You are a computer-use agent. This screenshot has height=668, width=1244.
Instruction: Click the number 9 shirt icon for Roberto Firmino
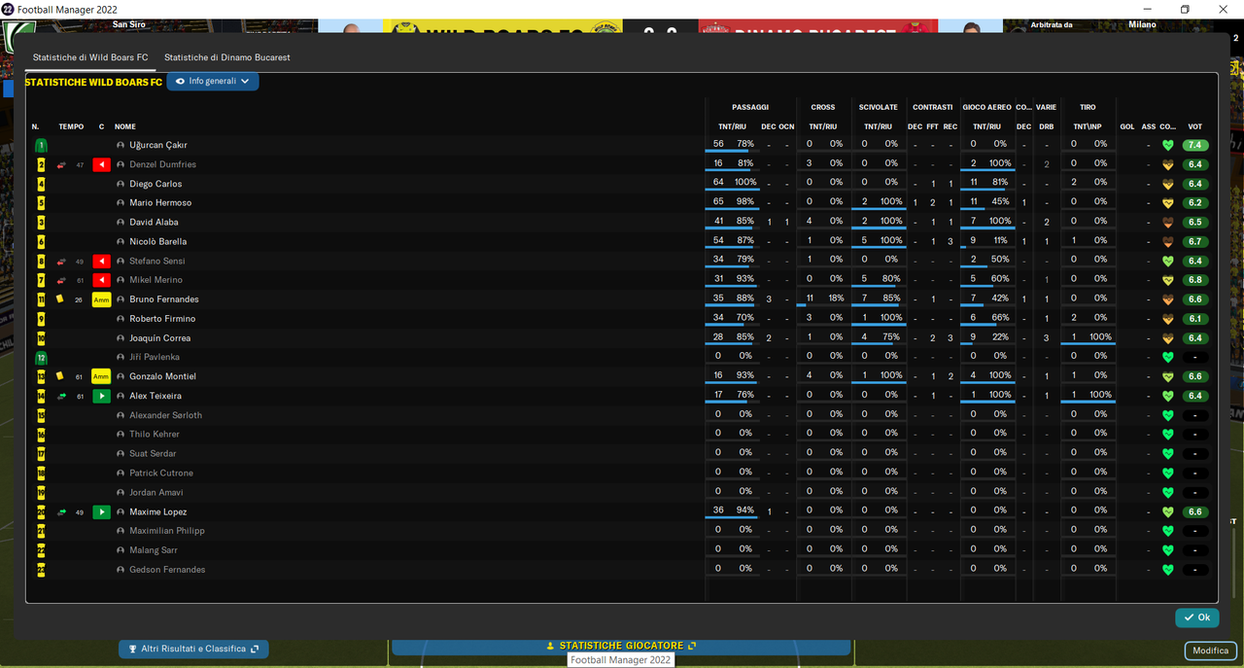[x=41, y=319]
